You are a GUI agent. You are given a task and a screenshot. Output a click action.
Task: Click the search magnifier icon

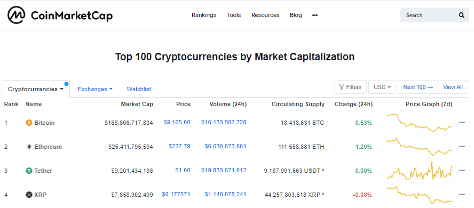click(461, 15)
